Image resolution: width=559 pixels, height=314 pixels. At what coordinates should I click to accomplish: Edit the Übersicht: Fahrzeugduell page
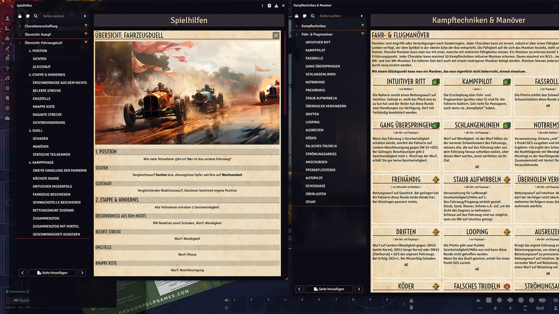tap(276, 36)
